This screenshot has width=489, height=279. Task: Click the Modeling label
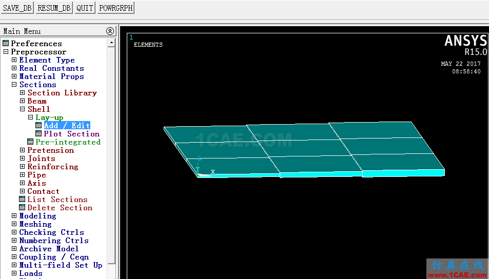tap(38, 216)
